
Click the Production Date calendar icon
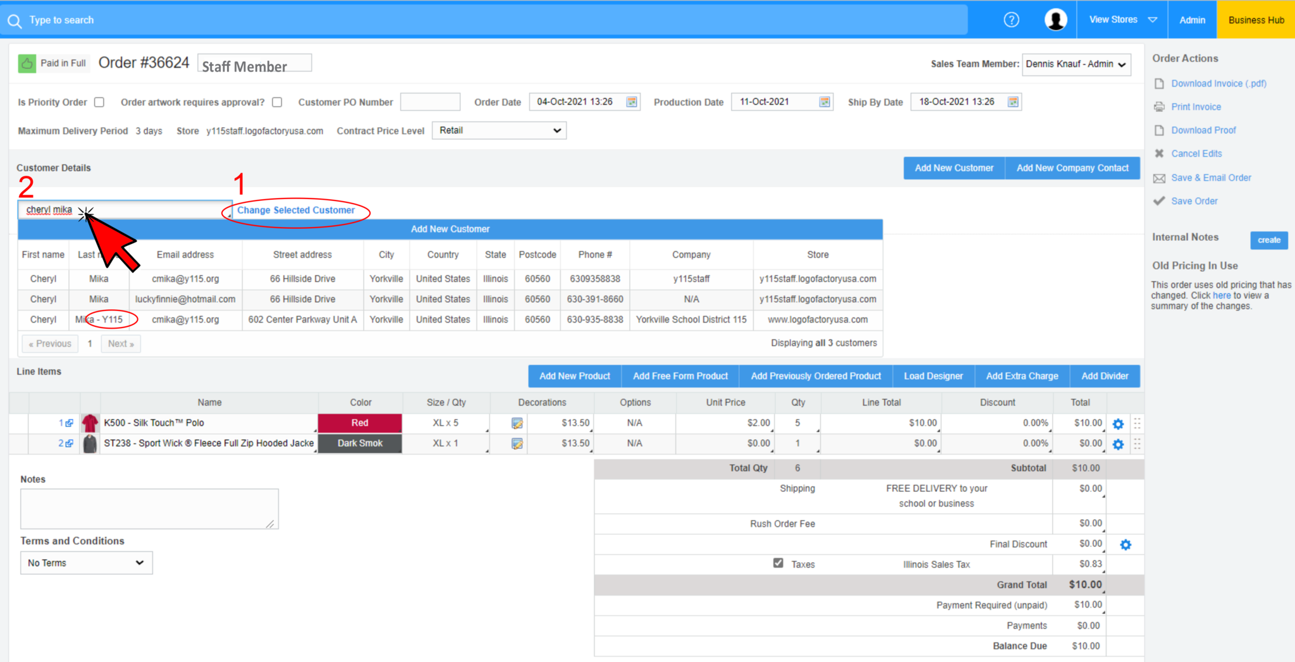[824, 102]
